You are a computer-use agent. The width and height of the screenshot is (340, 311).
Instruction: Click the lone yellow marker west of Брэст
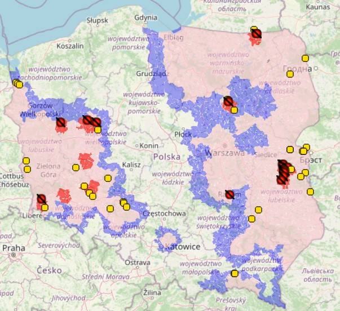tap(290, 149)
